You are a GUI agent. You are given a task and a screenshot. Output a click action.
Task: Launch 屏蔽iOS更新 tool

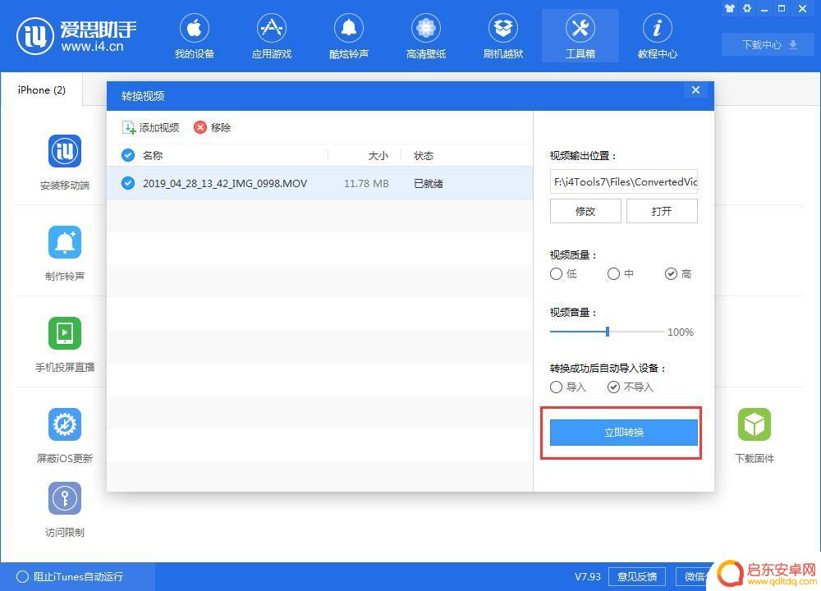pyautogui.click(x=65, y=436)
